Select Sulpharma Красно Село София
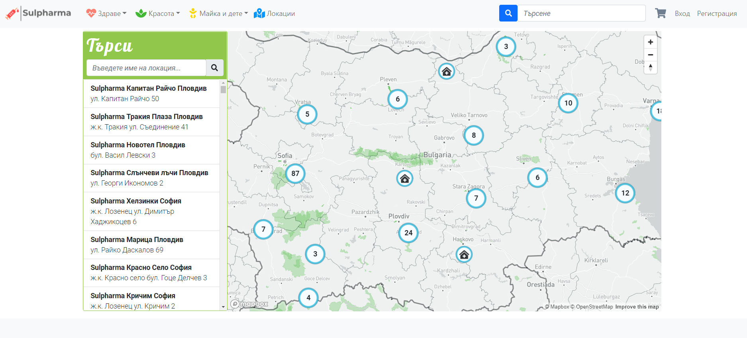Image resolution: width=747 pixels, height=338 pixels. 151,273
